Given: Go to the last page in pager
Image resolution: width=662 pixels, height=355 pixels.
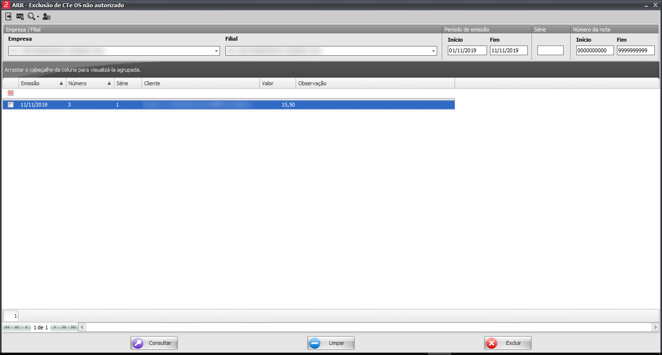Looking at the screenshot, I should (x=73, y=327).
